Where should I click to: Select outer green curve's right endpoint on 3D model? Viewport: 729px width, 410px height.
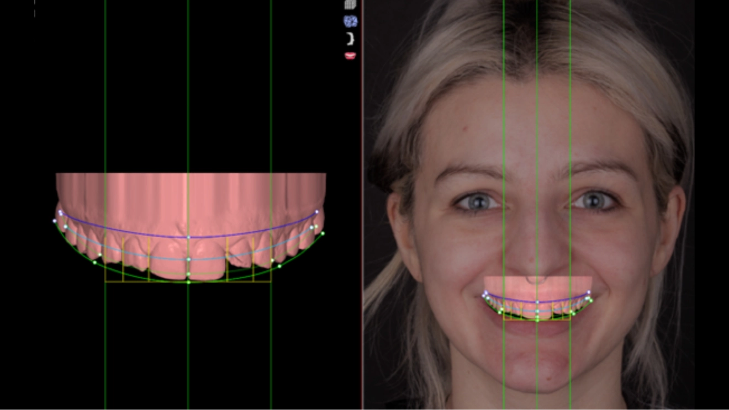[x=323, y=233]
